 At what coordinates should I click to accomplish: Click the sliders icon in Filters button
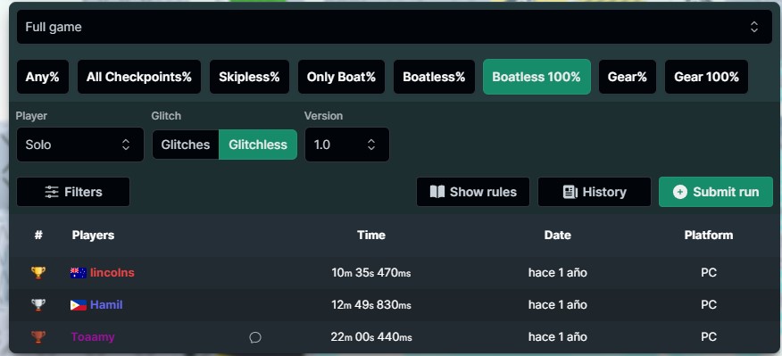52,192
